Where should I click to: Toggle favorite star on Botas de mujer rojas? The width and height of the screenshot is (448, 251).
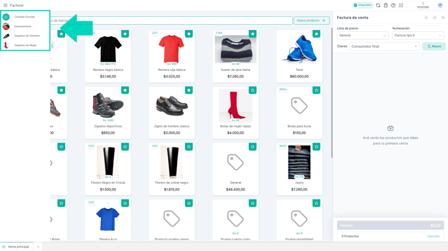(x=253, y=90)
